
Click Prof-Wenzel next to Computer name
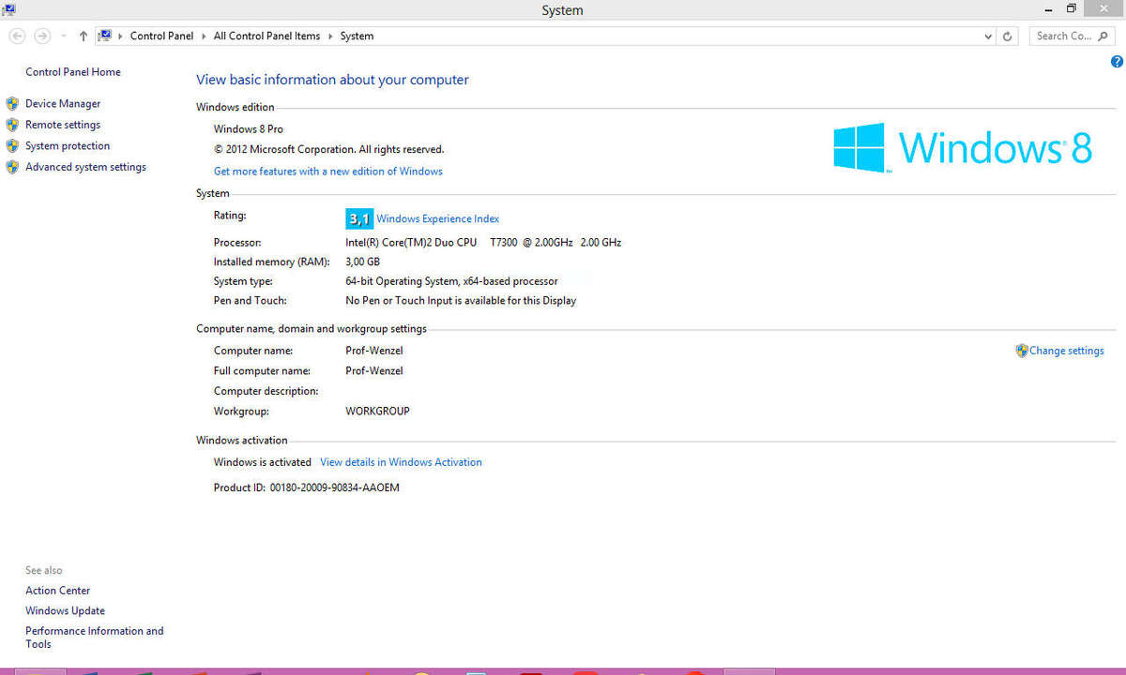click(x=374, y=351)
